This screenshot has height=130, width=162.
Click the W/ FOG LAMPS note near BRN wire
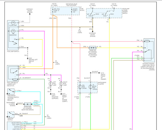point(80,31)
